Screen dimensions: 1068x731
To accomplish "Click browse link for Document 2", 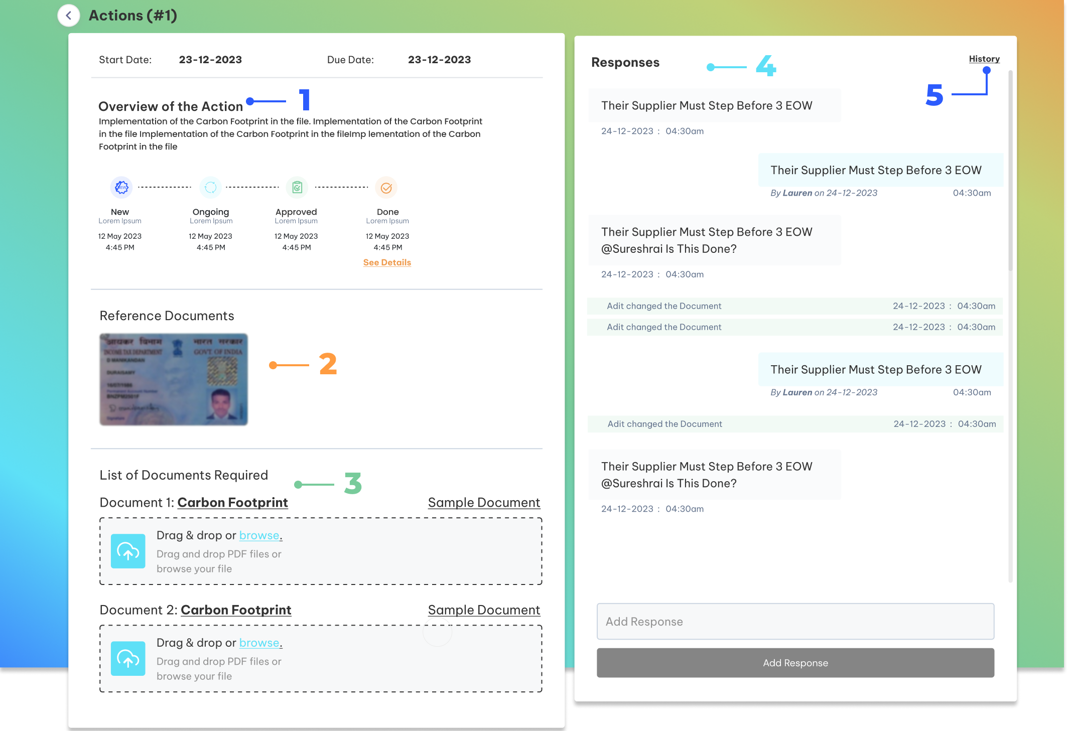I will tap(259, 643).
